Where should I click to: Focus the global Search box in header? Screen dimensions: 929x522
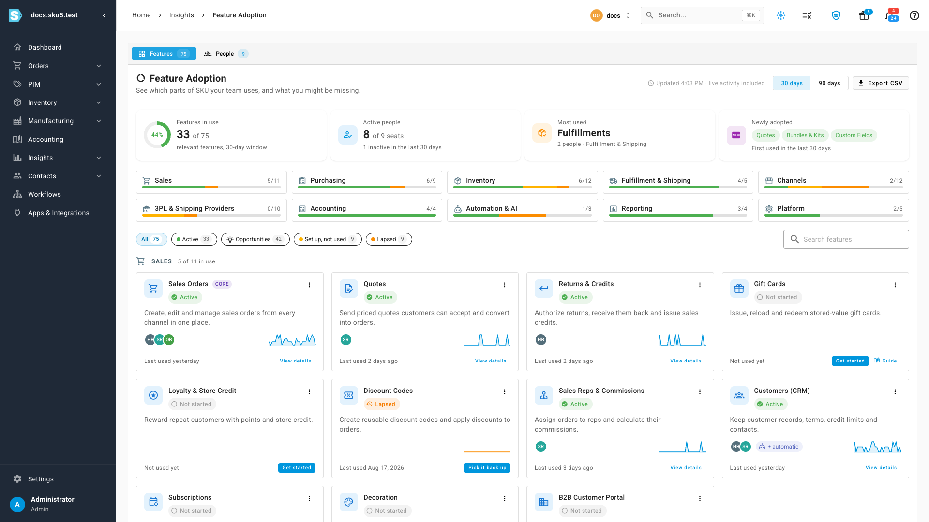pos(703,15)
